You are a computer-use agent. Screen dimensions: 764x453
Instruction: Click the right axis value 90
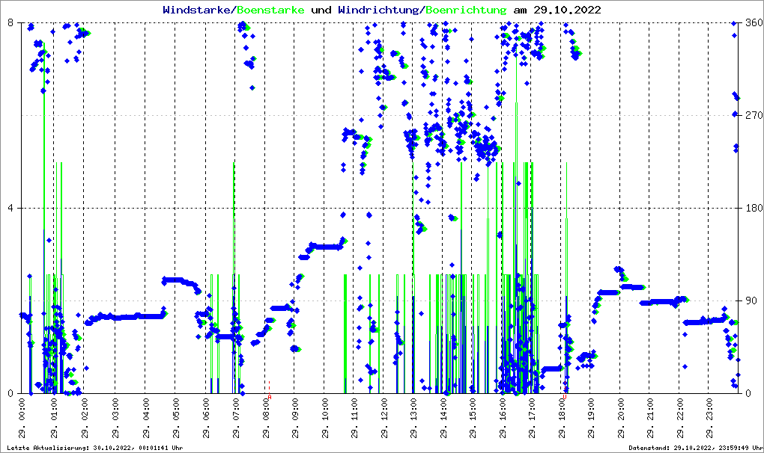coord(751,301)
